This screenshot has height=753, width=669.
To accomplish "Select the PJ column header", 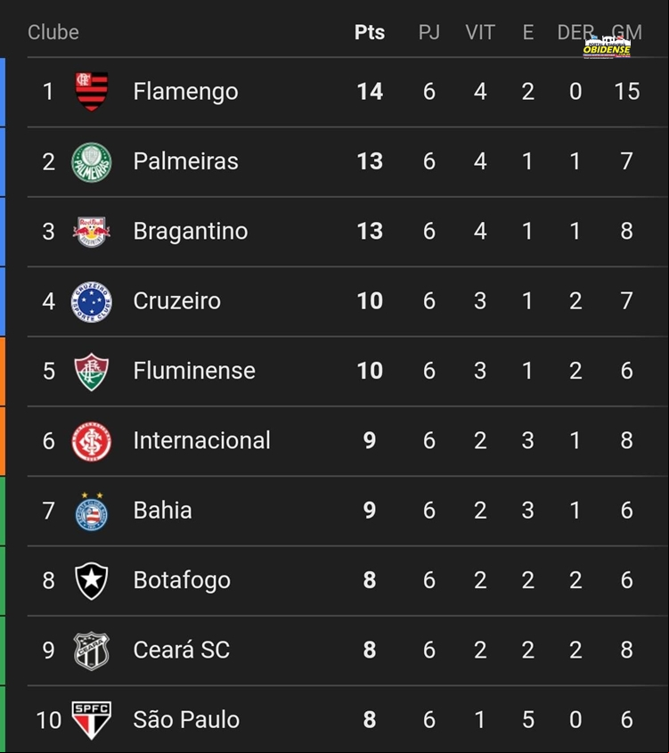I will [x=429, y=32].
